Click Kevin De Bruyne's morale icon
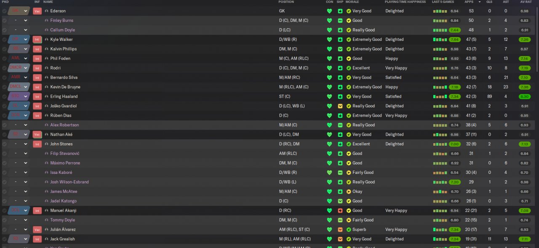The width and height of the screenshot is (539, 248). pyautogui.click(x=349, y=87)
